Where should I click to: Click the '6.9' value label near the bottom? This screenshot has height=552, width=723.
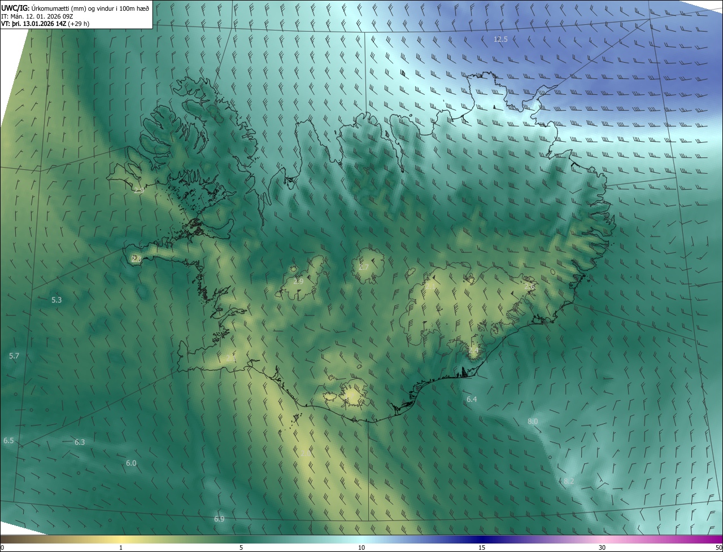pos(219,519)
